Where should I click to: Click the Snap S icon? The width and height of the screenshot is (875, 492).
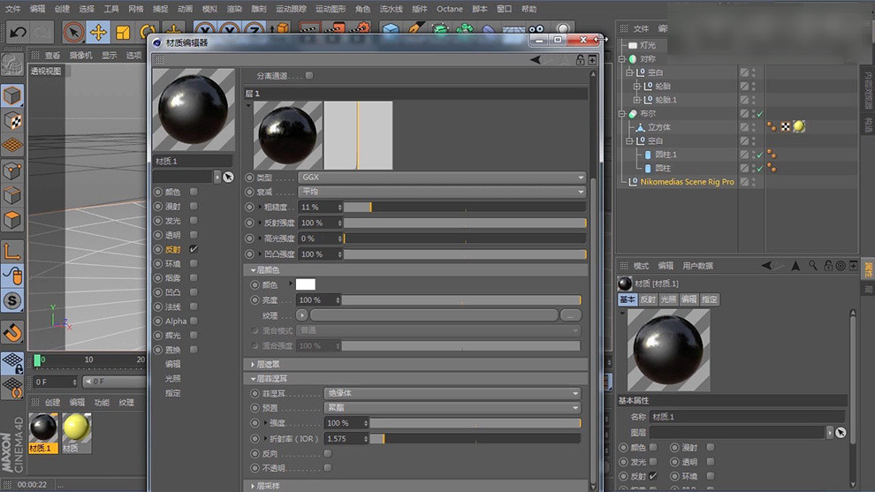click(12, 301)
